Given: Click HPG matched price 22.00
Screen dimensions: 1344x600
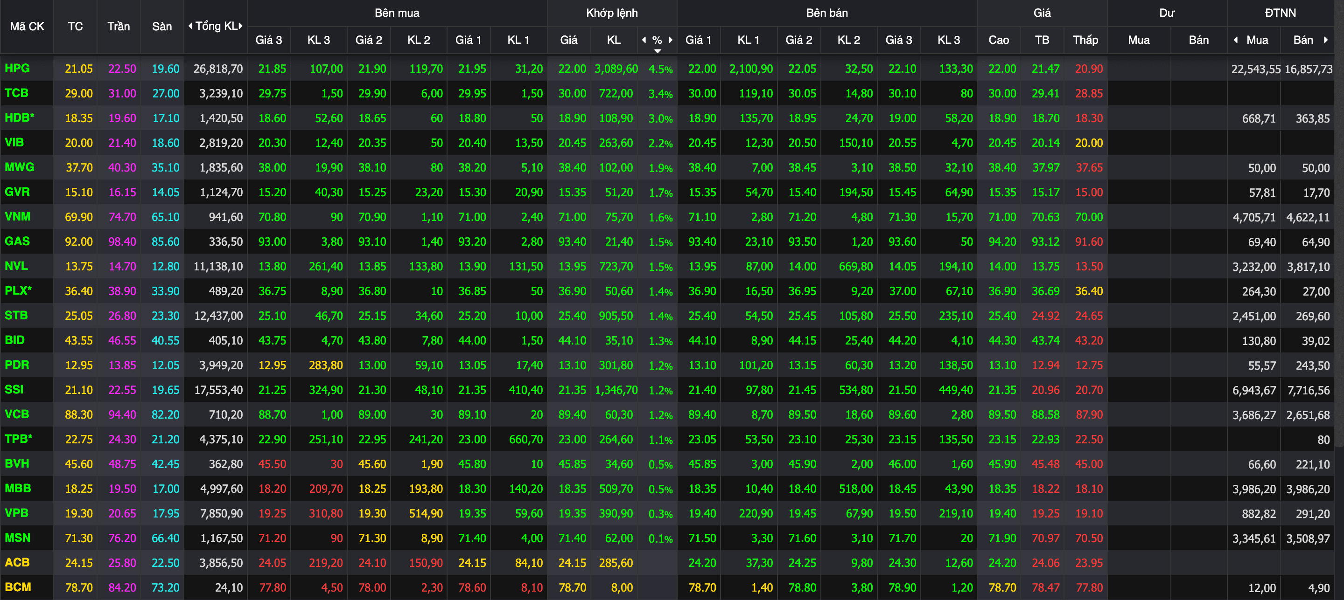Looking at the screenshot, I should [572, 69].
